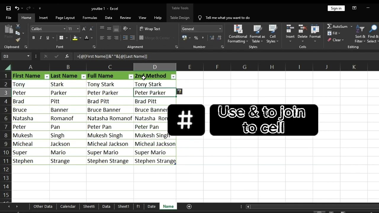The image size is (379, 213).
Task: Open the First Name filter dropdown
Action: 46,77
